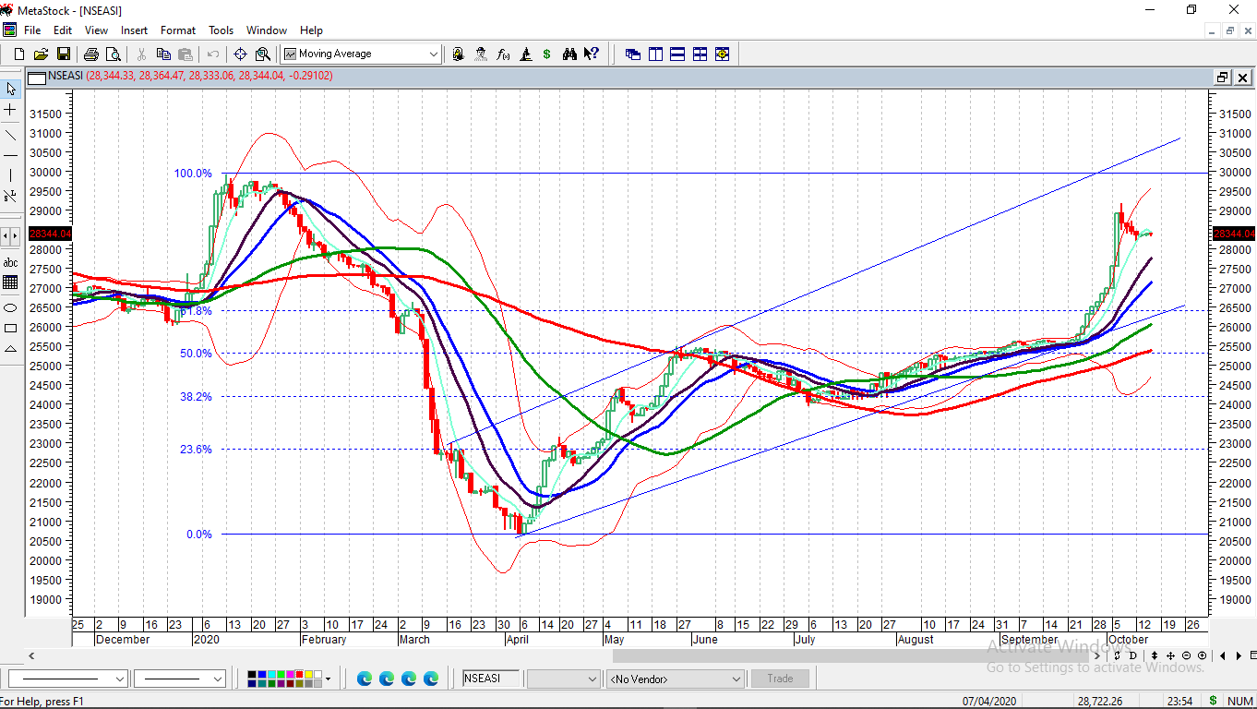1257x709 pixels.
Task: Click the Trade button
Action: pyautogui.click(x=780, y=679)
